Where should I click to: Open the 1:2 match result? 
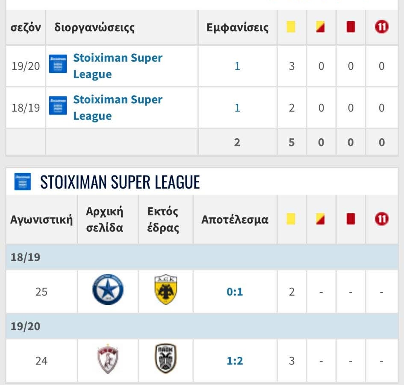(235, 361)
